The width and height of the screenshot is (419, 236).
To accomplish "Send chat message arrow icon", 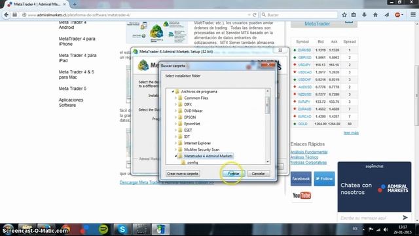I will [405, 218].
